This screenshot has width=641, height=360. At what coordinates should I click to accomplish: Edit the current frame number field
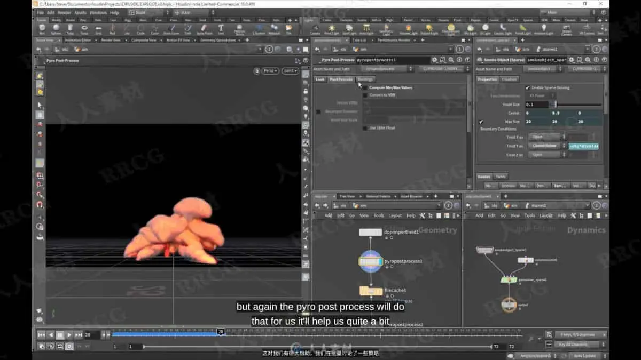coord(91,335)
